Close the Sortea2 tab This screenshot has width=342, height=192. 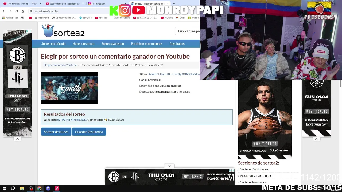click(168, 4)
